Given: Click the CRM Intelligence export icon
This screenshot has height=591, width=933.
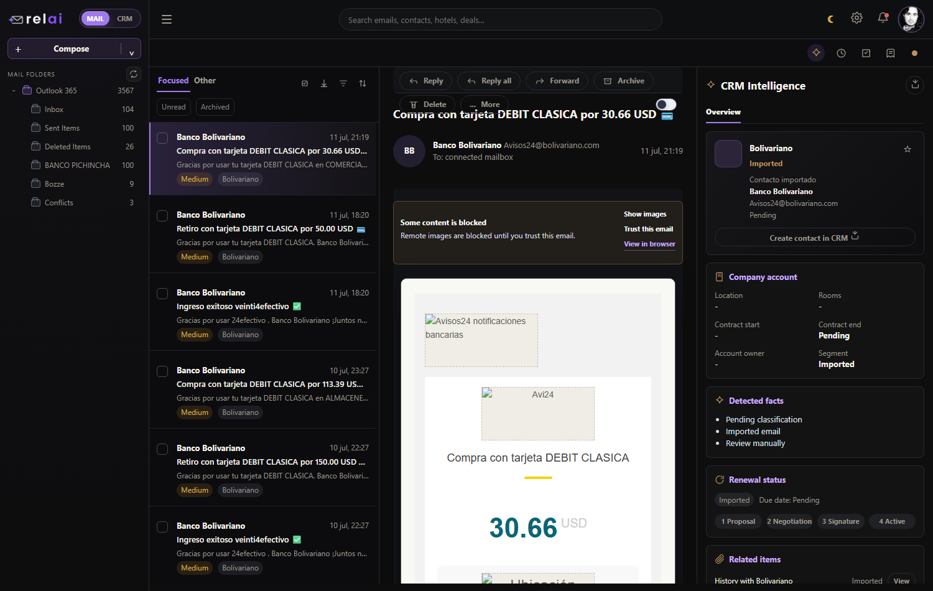Looking at the screenshot, I should tap(915, 84).
